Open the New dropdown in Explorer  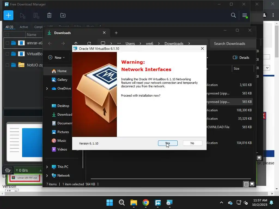point(57,58)
